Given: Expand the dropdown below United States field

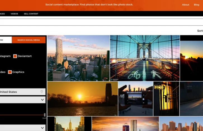Looking at the screenshot, I should tap(43, 100).
